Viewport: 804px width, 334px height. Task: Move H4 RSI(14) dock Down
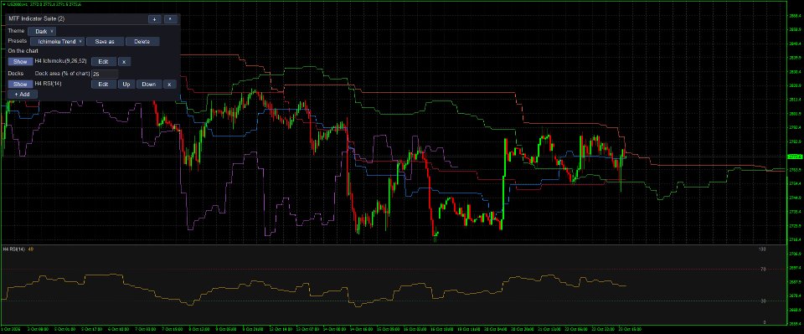tap(149, 84)
